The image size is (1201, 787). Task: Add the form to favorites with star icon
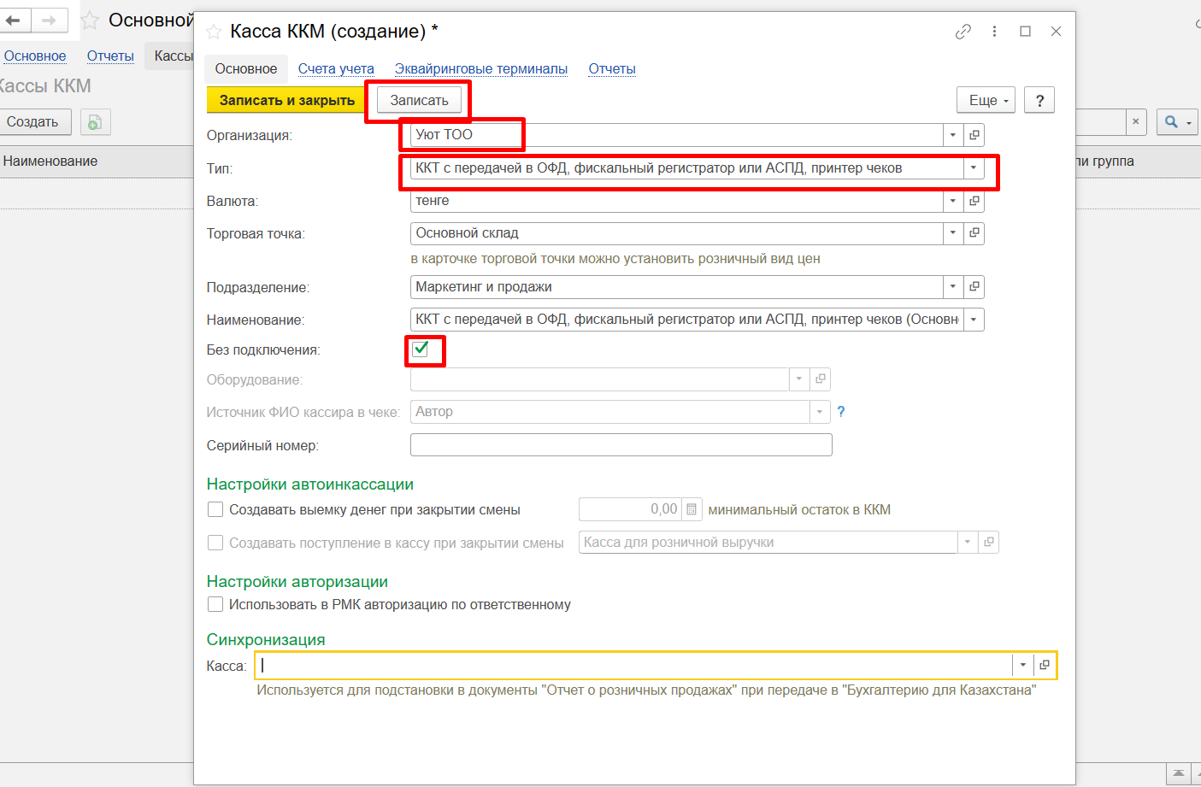pyautogui.click(x=214, y=32)
